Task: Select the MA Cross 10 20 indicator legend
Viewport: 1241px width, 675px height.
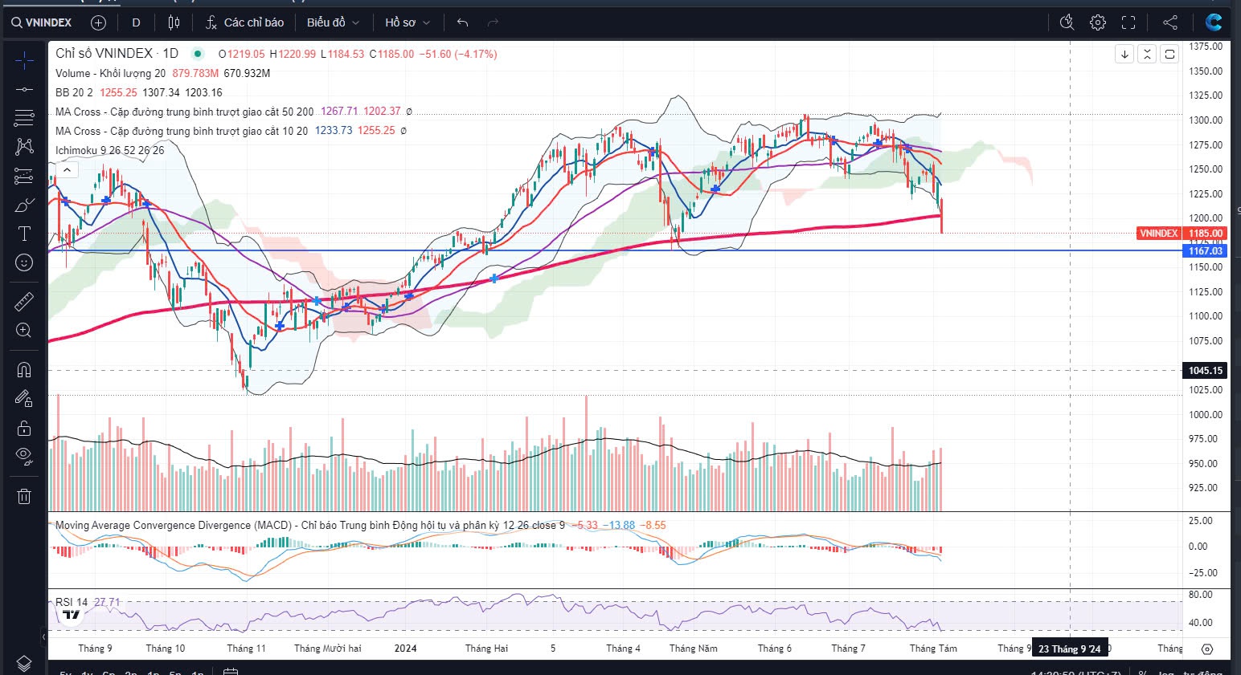Action: 181,131
